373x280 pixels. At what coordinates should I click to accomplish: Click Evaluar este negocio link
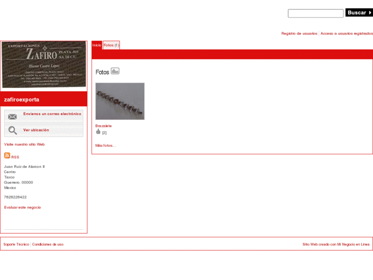coord(23,208)
